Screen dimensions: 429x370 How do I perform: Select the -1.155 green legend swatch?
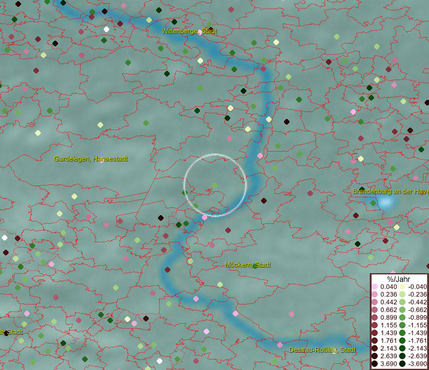(x=402, y=326)
